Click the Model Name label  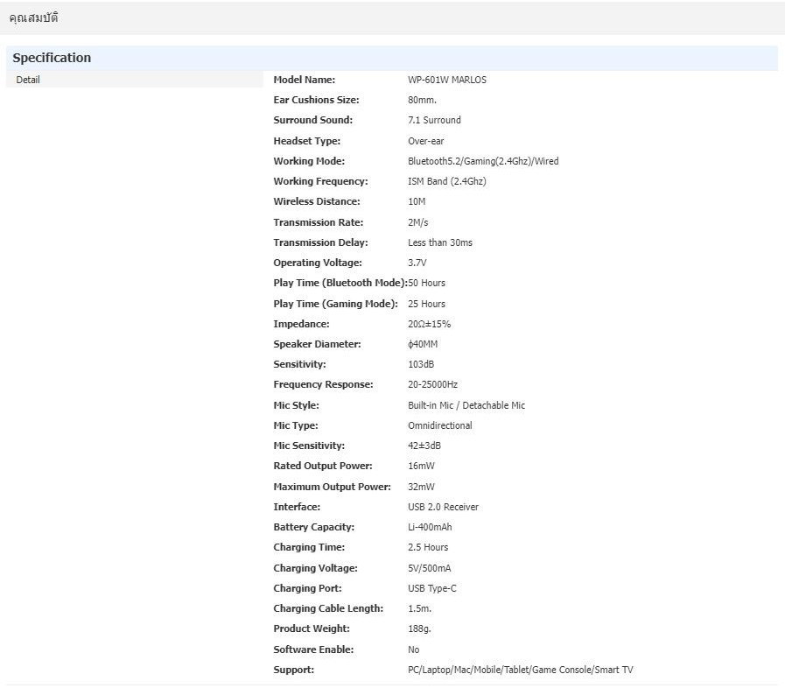(x=304, y=80)
